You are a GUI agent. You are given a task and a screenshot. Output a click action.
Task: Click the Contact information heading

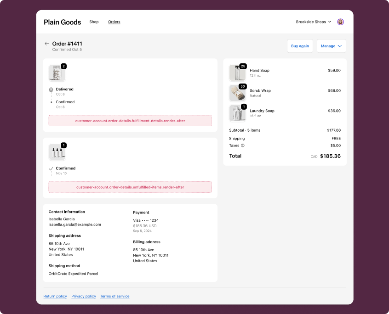pyautogui.click(x=67, y=212)
